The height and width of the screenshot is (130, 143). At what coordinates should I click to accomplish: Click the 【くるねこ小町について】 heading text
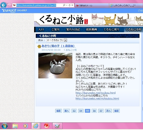pos(90,66)
